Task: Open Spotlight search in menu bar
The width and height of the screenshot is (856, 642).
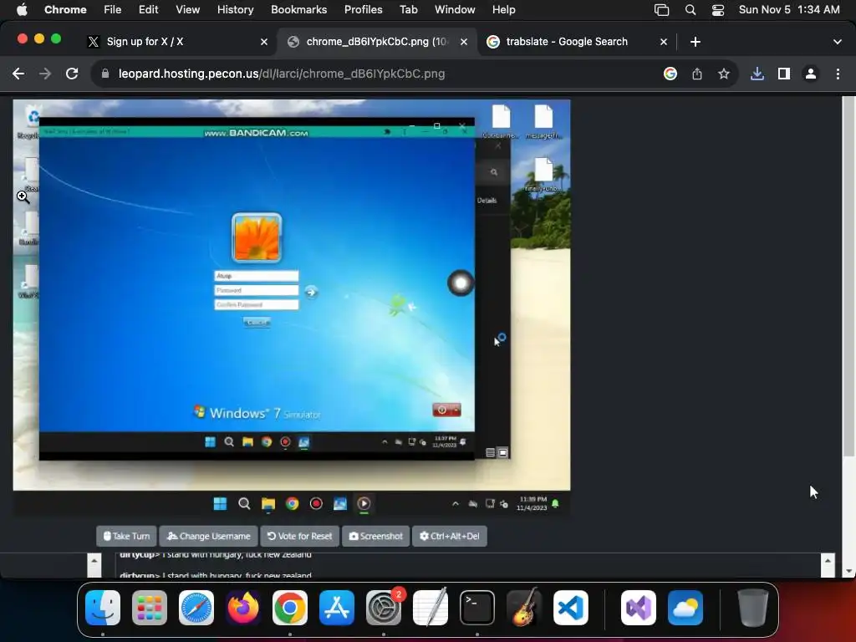Action: (x=690, y=10)
